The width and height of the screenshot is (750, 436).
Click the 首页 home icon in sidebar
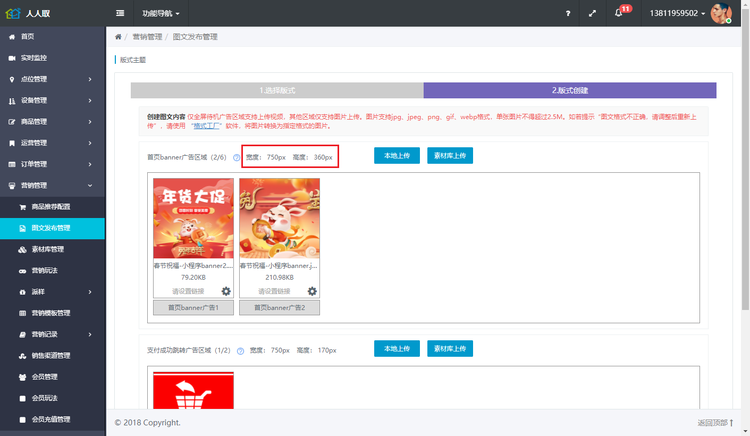click(12, 37)
